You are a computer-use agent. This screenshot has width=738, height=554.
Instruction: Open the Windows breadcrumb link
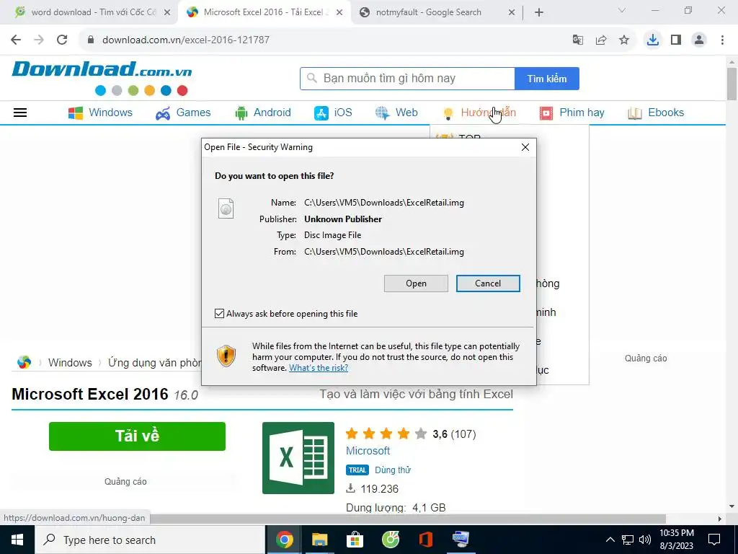click(70, 363)
